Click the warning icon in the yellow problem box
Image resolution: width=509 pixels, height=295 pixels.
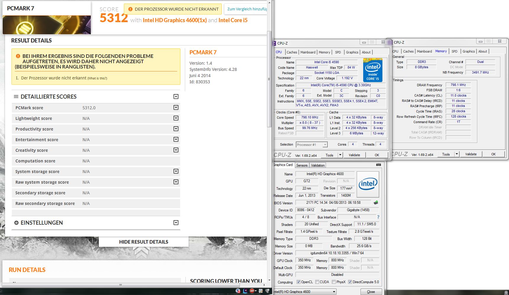18,56
